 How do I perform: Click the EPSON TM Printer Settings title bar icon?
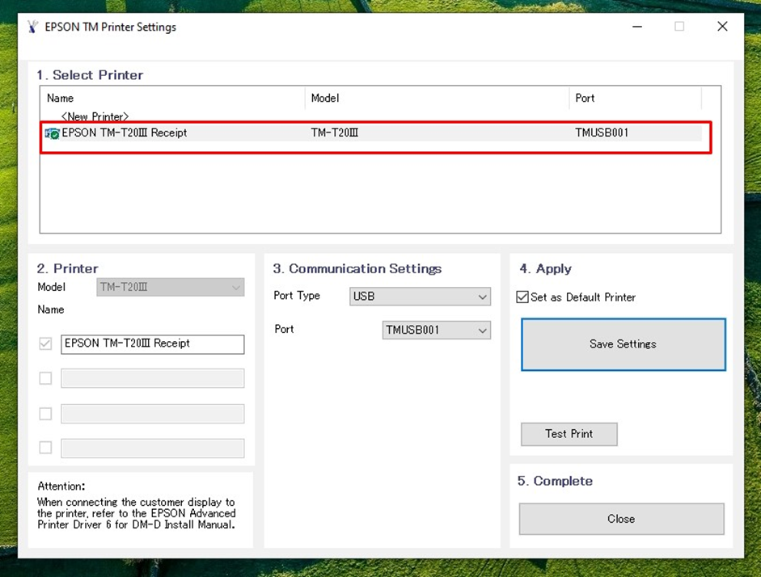[32, 27]
